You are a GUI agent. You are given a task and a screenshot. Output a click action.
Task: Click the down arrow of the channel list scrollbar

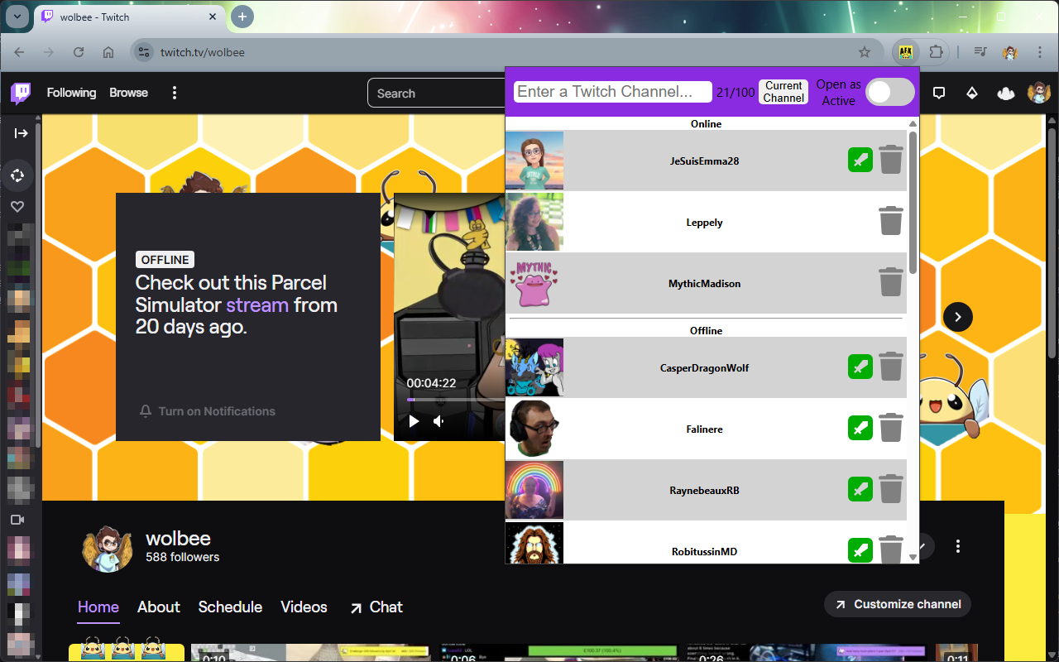(913, 557)
